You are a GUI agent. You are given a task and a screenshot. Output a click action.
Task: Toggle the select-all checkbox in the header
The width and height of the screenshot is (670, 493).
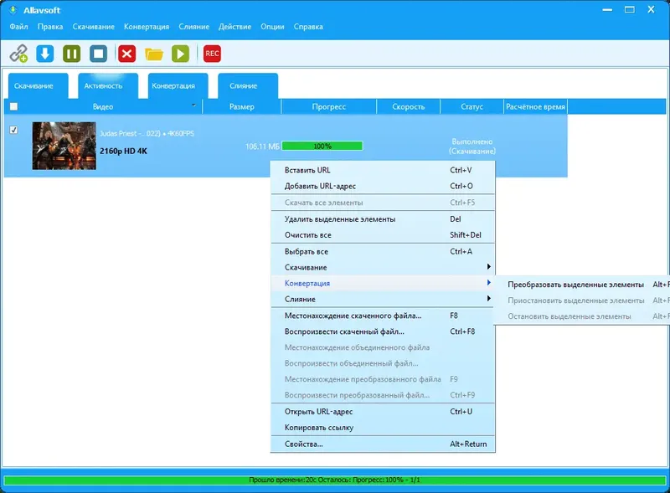click(13, 105)
